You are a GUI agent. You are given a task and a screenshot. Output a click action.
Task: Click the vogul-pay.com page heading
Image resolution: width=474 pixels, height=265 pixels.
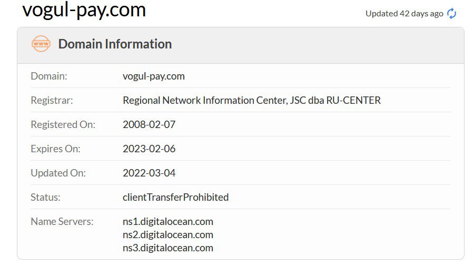tap(84, 9)
